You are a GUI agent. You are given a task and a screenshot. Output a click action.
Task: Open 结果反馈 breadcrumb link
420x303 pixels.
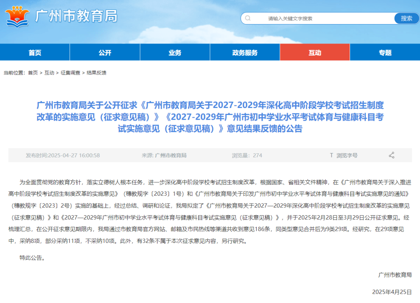click(96, 73)
